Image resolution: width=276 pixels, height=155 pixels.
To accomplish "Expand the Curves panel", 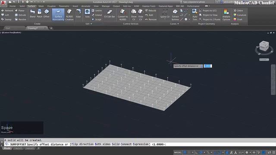I will tap(174, 24).
